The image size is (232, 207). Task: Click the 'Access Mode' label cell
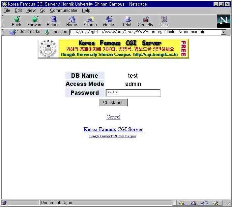85,84
